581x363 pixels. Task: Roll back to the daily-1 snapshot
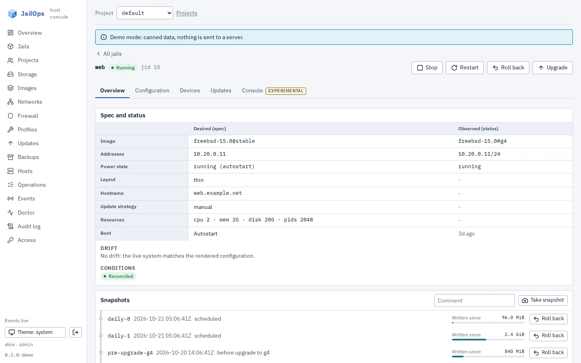[x=548, y=336]
